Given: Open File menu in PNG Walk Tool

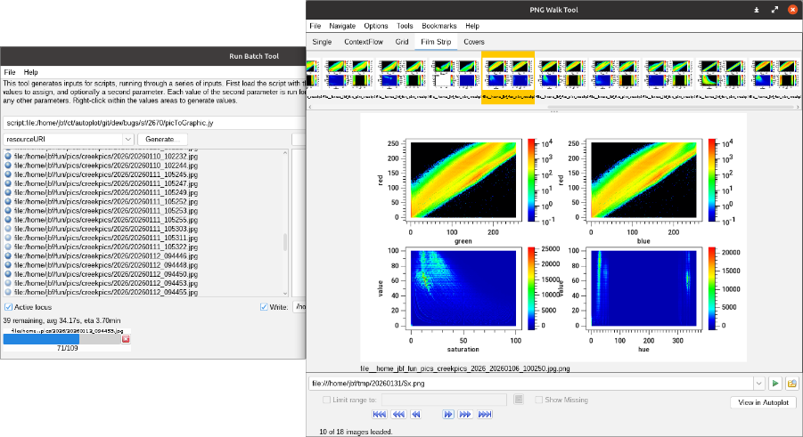Looking at the screenshot, I should [315, 26].
